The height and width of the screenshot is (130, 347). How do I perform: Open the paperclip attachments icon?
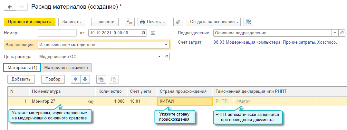[178, 22]
